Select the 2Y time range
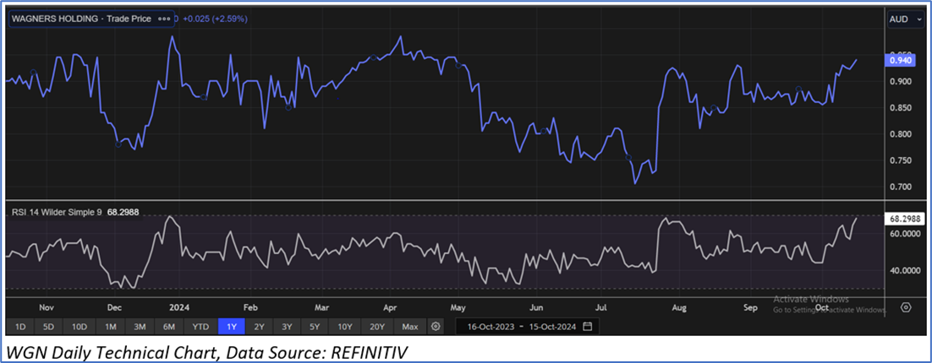 click(x=259, y=326)
